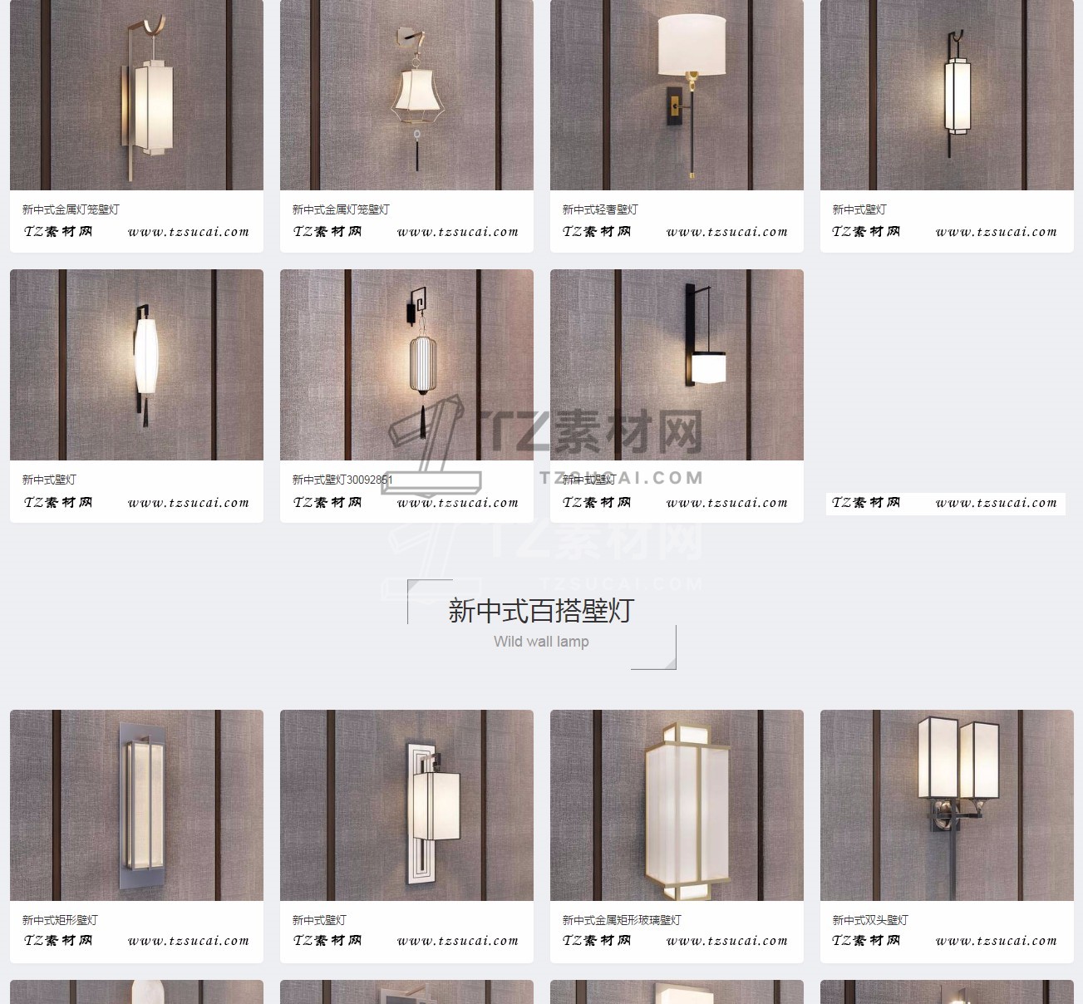Viewport: 1083px width, 1004px height.
Task: Click the Wild wall lamp subtitle
Action: 541,642
